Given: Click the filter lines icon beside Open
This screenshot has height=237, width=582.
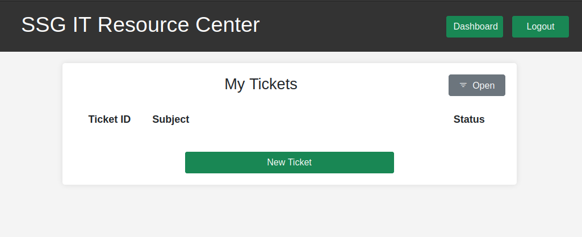Looking at the screenshot, I should (463, 85).
